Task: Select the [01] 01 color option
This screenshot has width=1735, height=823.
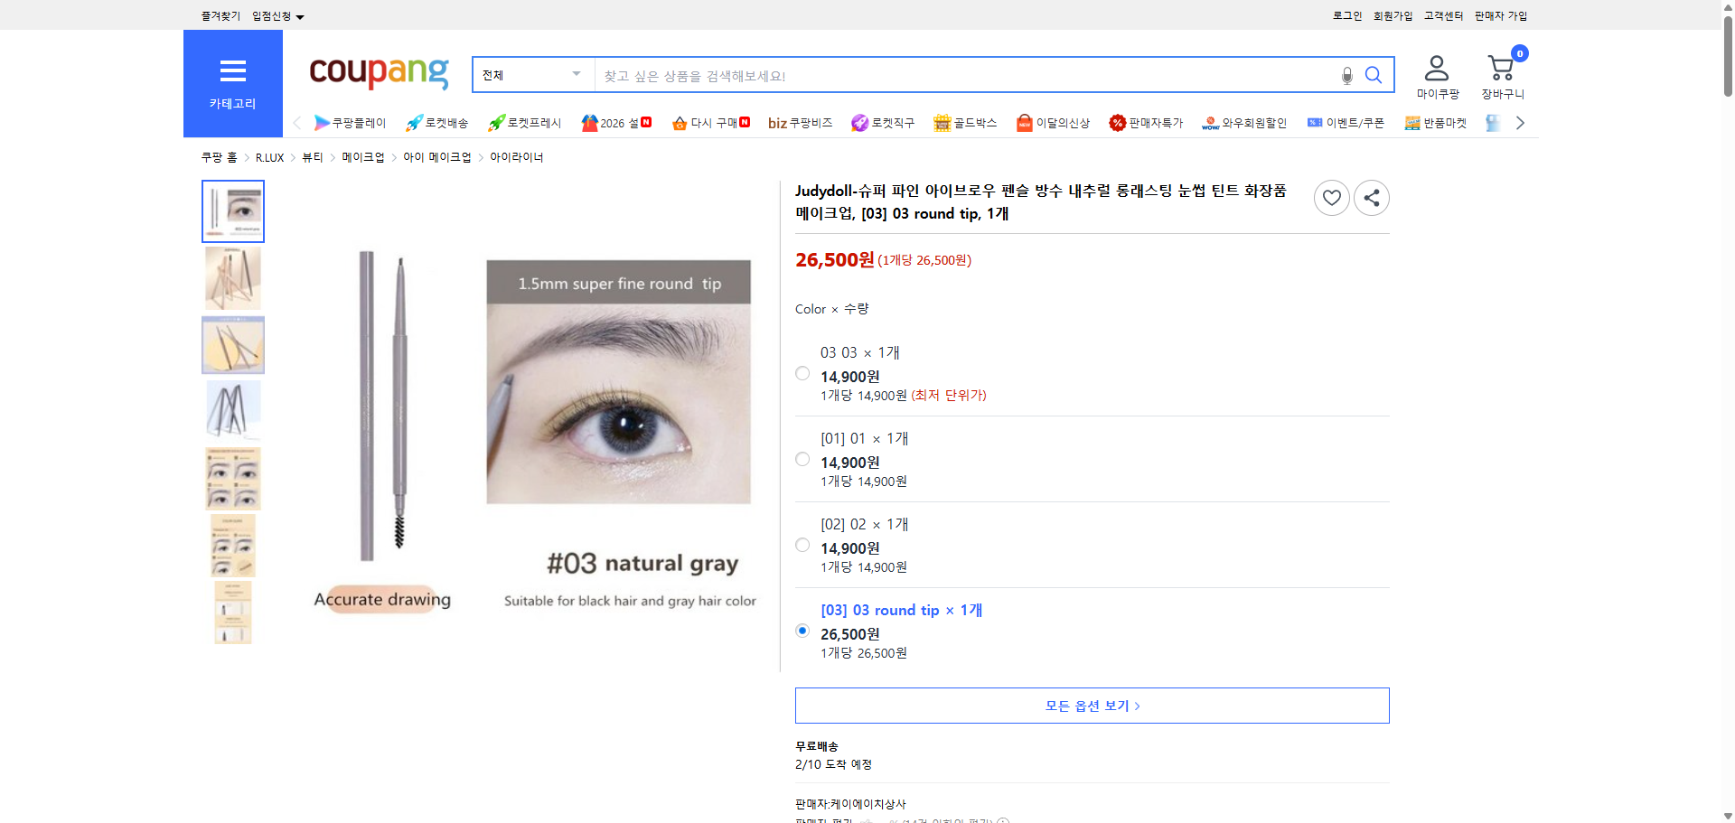Action: (x=802, y=459)
